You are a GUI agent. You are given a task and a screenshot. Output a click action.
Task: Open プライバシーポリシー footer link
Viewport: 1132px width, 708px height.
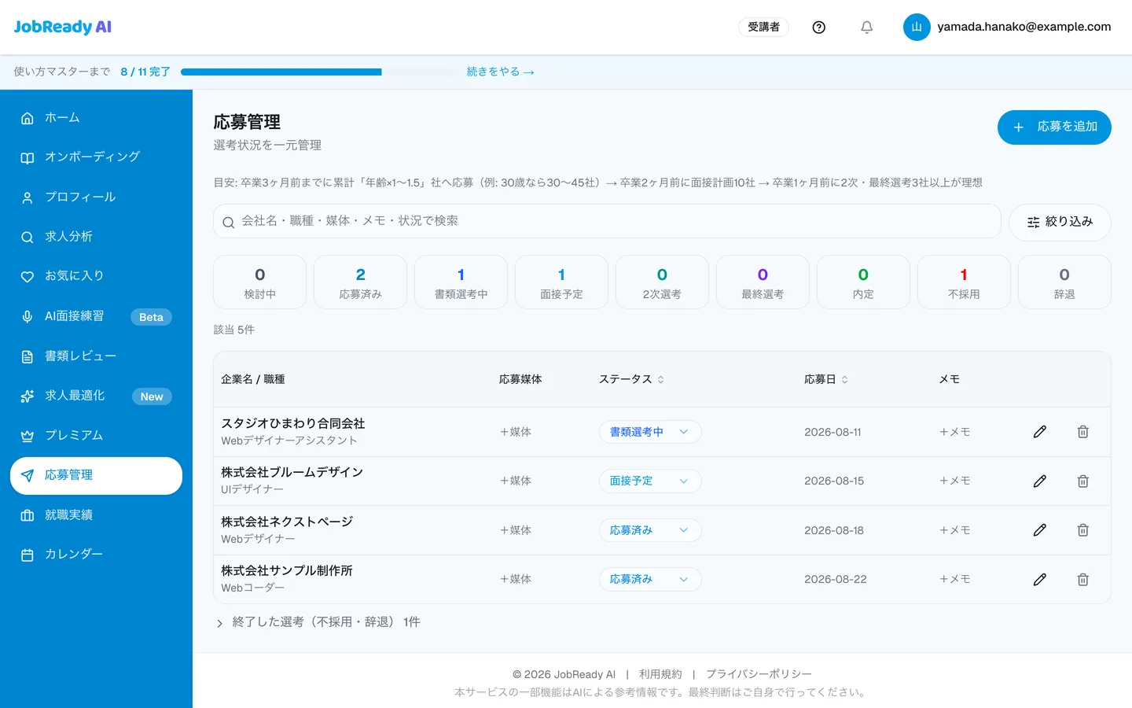click(759, 674)
